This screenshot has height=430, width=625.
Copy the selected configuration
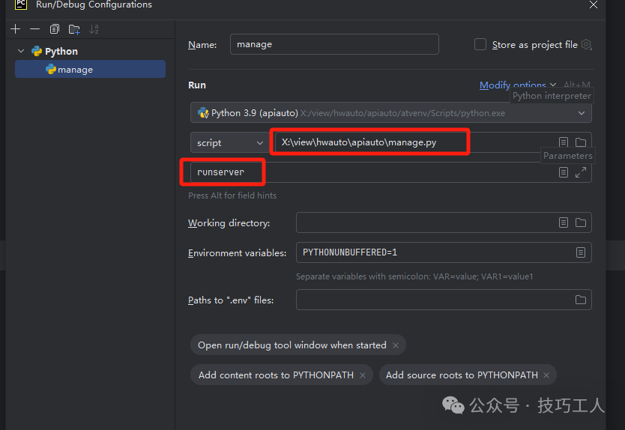pyautogui.click(x=55, y=29)
